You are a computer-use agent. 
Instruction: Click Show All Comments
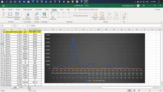click(80, 16)
